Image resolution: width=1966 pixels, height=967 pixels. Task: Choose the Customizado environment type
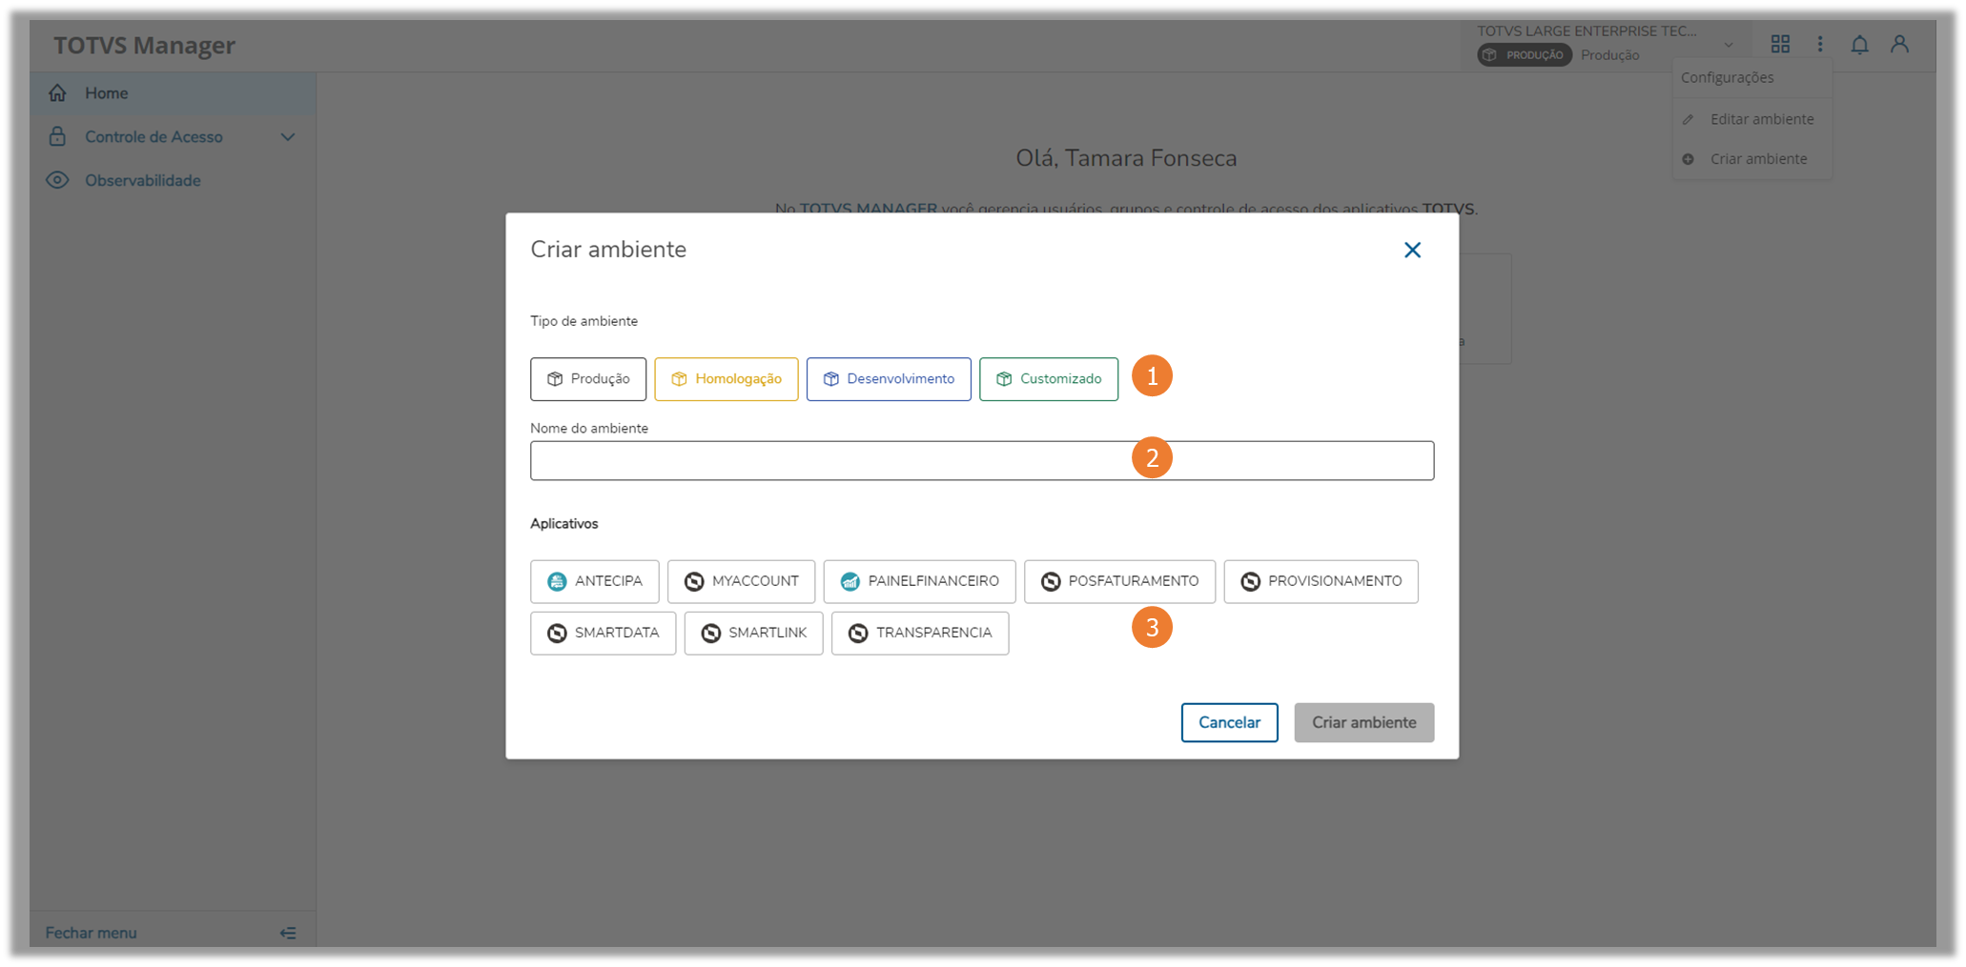click(1049, 379)
